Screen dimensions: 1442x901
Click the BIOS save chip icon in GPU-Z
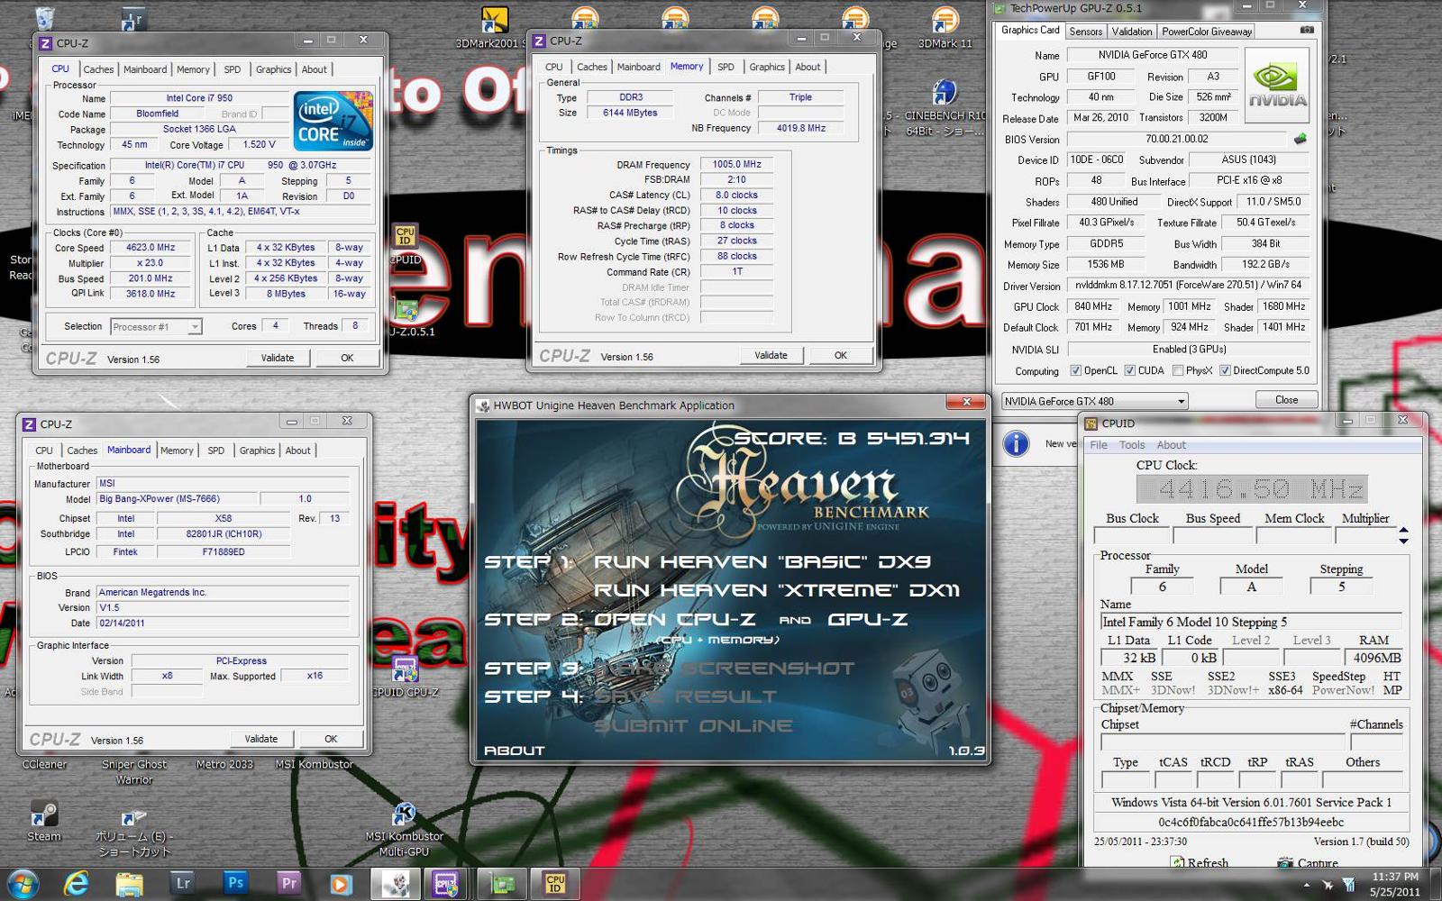[x=1300, y=139]
